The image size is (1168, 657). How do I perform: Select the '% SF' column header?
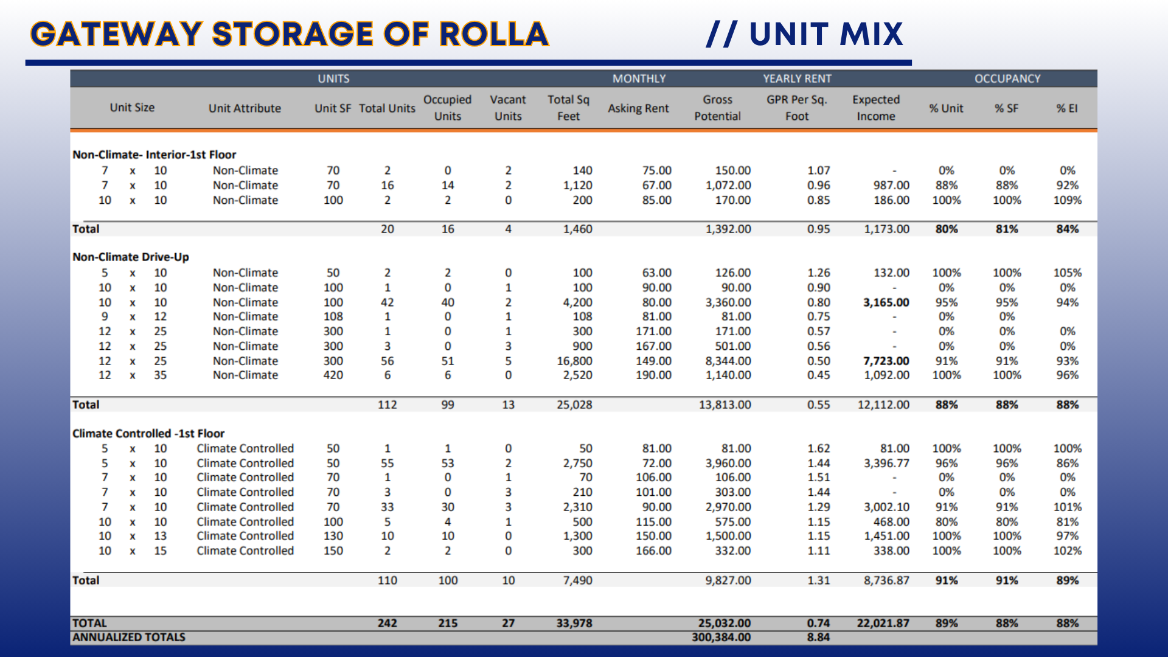1007,108
